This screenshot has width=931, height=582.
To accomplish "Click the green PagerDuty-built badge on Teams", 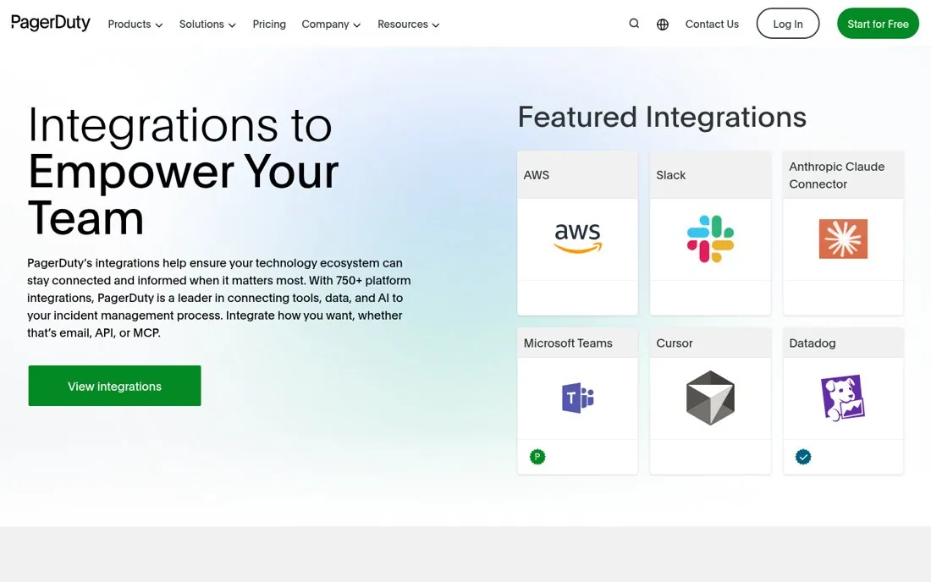I will click(x=537, y=457).
